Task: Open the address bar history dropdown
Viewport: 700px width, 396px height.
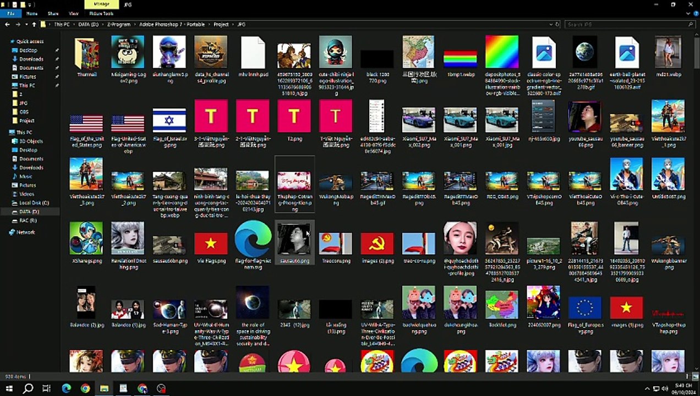Action: 551,24
